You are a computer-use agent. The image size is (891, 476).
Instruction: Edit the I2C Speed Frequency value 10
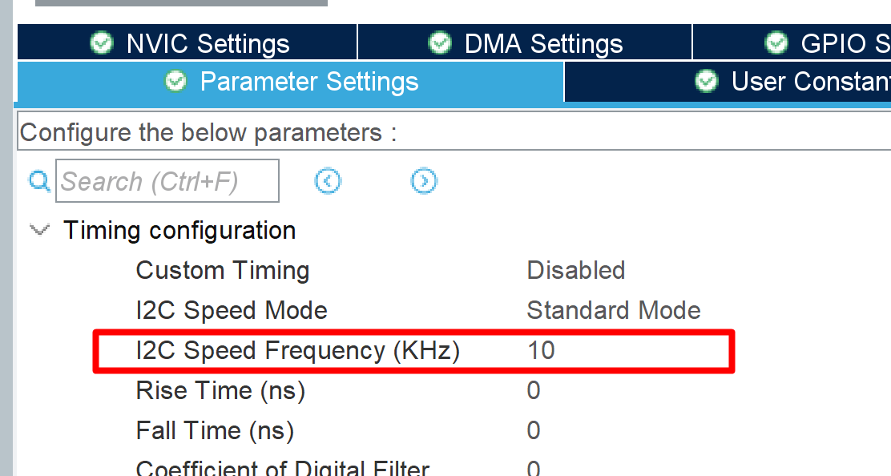coord(541,350)
